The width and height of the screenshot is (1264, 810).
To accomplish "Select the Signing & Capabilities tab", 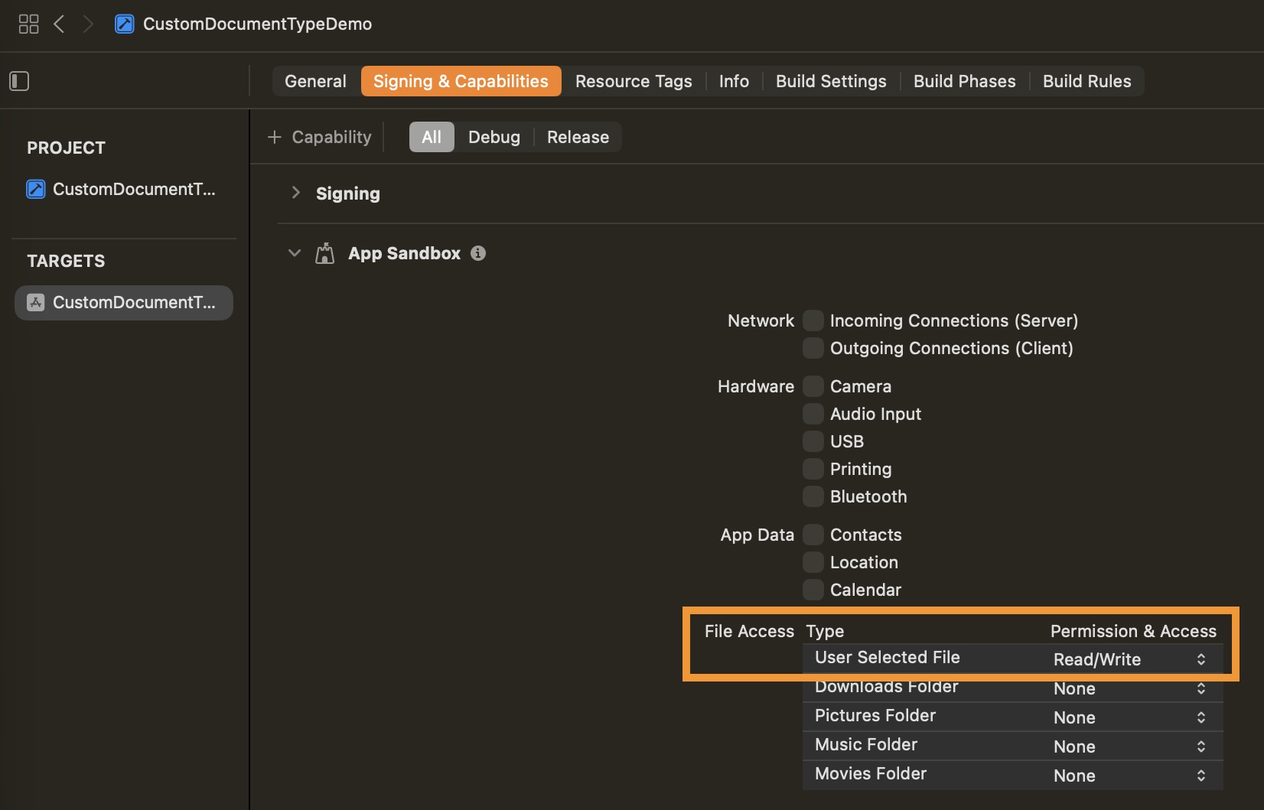I will click(x=461, y=81).
